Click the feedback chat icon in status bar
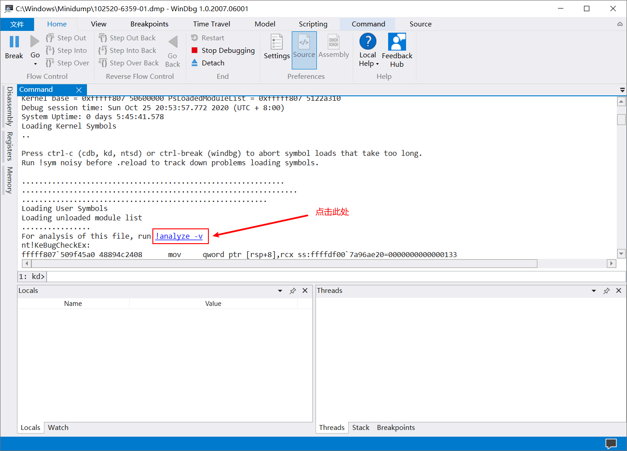 point(611,444)
